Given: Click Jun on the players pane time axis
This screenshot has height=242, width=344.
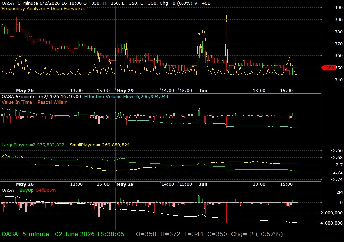Looking at the screenshot, I should pos(203,184).
